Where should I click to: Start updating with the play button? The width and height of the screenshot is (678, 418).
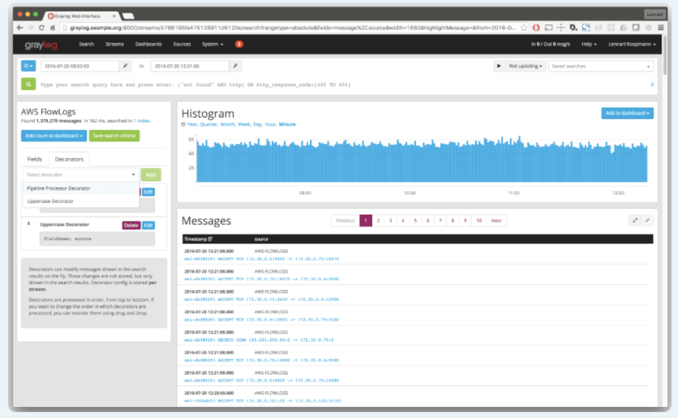click(x=499, y=66)
